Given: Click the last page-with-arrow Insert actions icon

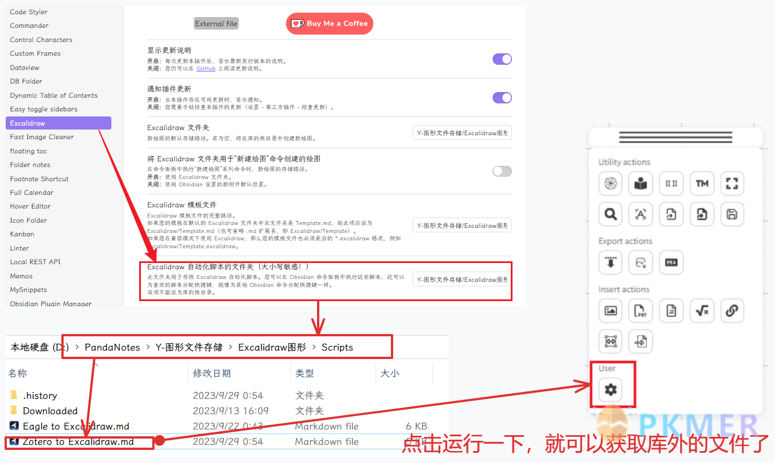Looking at the screenshot, I should [641, 341].
